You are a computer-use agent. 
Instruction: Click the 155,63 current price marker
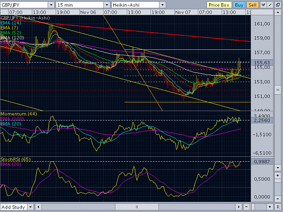pyautogui.click(x=262, y=63)
